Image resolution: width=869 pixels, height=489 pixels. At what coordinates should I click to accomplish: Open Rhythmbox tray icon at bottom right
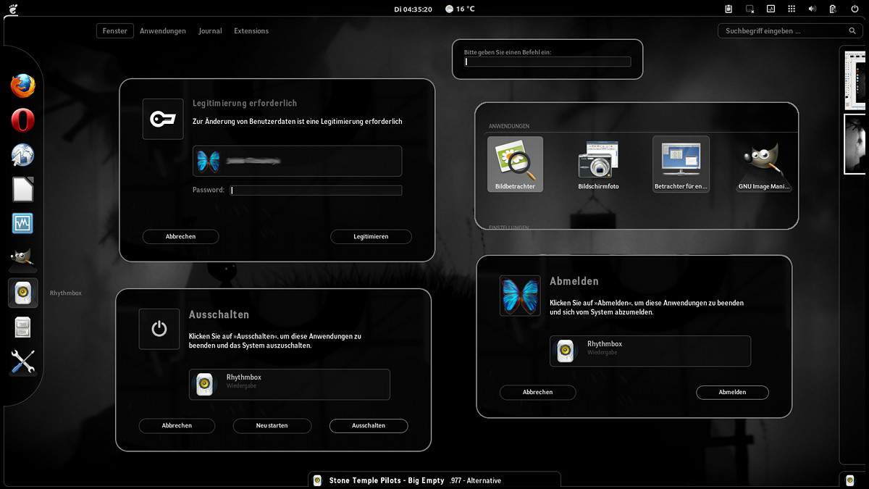click(x=851, y=480)
